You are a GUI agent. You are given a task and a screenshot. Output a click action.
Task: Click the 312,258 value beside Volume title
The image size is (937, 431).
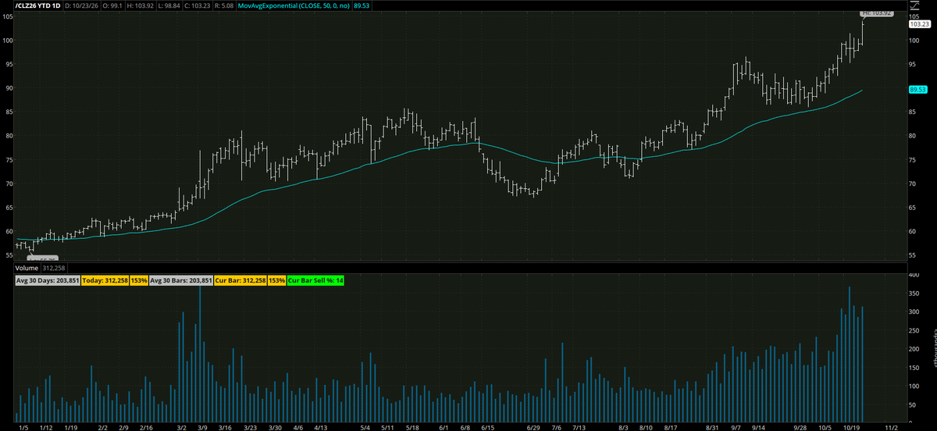pos(52,268)
